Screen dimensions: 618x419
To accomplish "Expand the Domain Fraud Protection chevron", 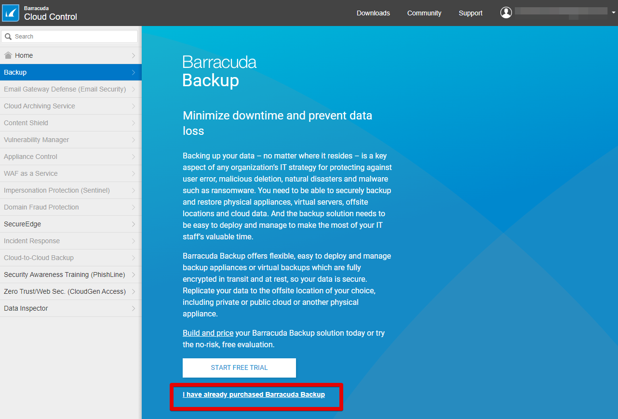I will (134, 207).
